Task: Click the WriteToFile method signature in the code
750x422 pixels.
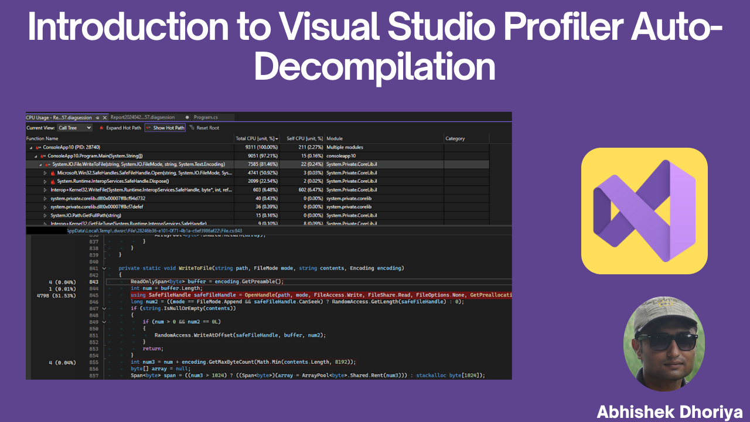Action: pyautogui.click(x=261, y=268)
